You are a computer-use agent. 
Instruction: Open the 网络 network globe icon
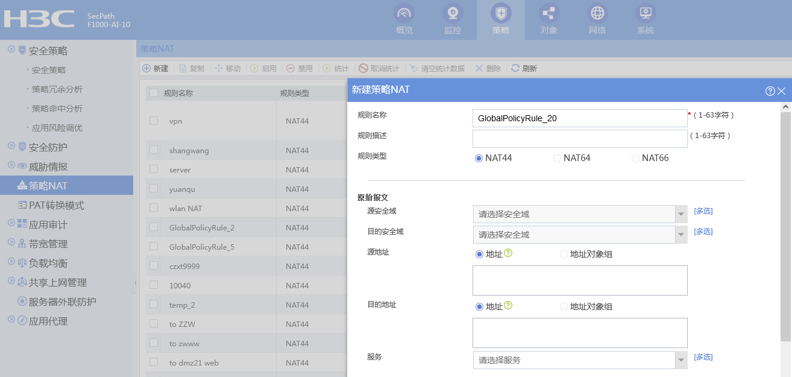[x=597, y=13]
